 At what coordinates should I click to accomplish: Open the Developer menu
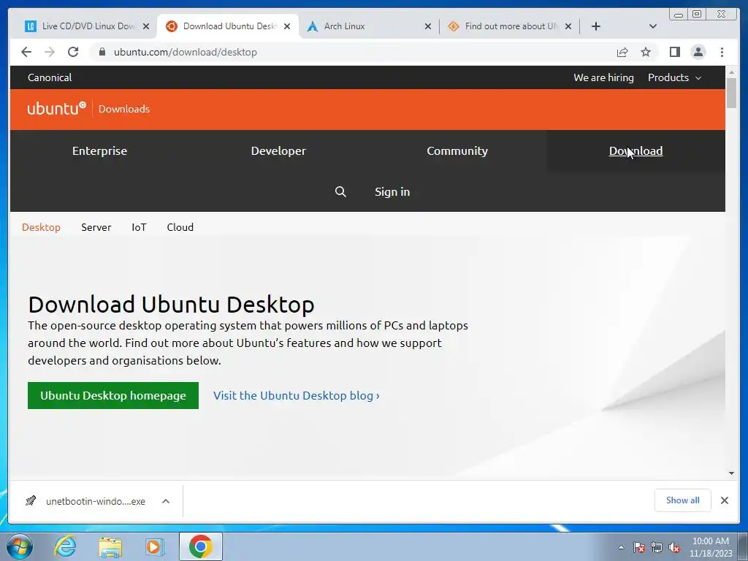coord(278,150)
